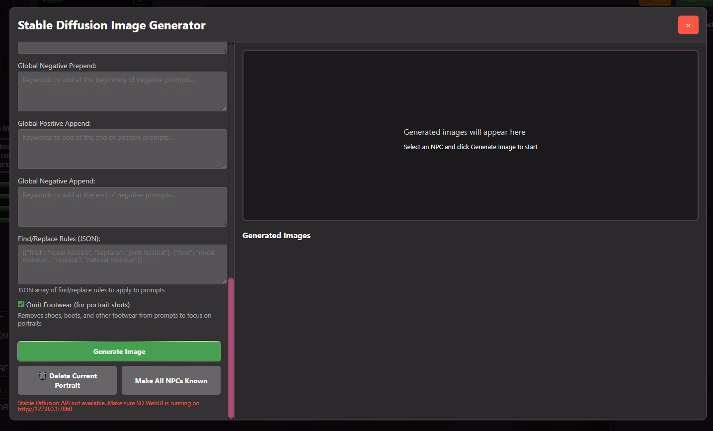Click the Find/Replace Rules JSON input

[x=122, y=264]
